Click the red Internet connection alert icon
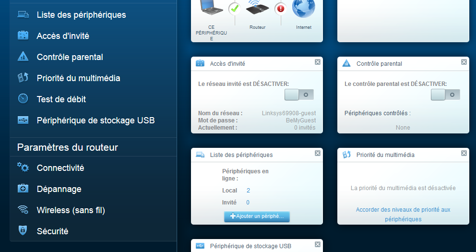This screenshot has height=252, width=476. 280,8
